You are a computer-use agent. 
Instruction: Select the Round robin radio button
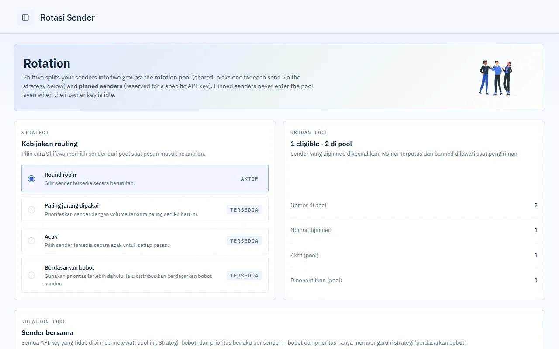pos(31,179)
